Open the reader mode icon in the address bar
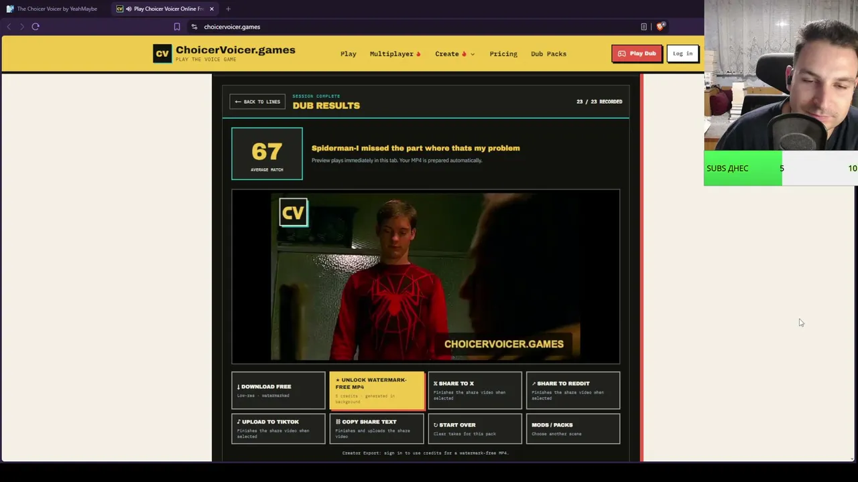858x482 pixels. [x=643, y=27]
